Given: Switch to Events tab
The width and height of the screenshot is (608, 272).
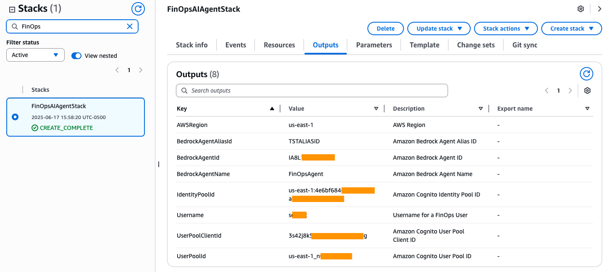Looking at the screenshot, I should point(236,45).
